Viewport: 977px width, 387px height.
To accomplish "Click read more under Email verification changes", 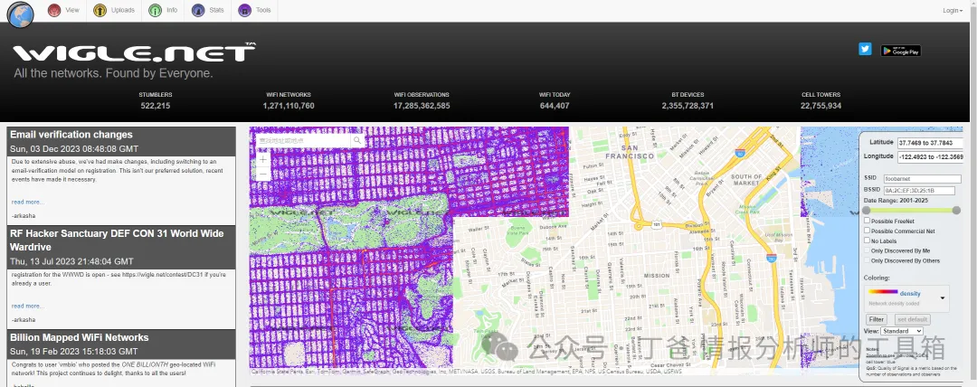I will click(27, 202).
